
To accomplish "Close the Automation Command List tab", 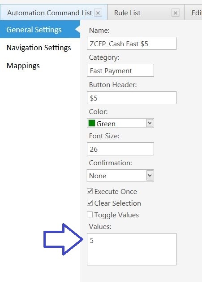I will [98, 13].
